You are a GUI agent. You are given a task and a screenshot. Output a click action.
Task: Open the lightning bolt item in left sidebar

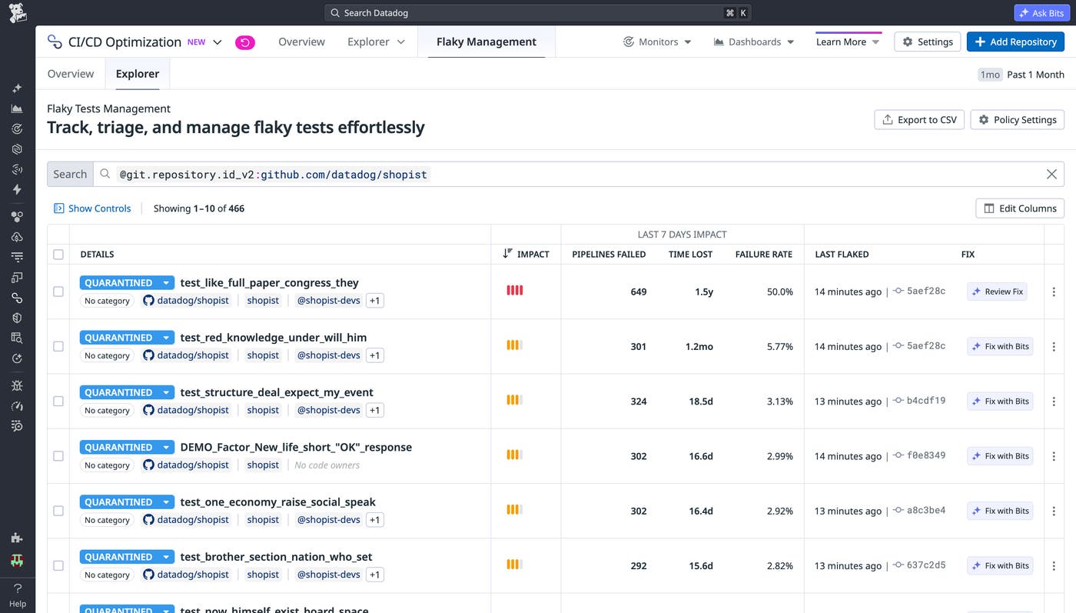17,189
